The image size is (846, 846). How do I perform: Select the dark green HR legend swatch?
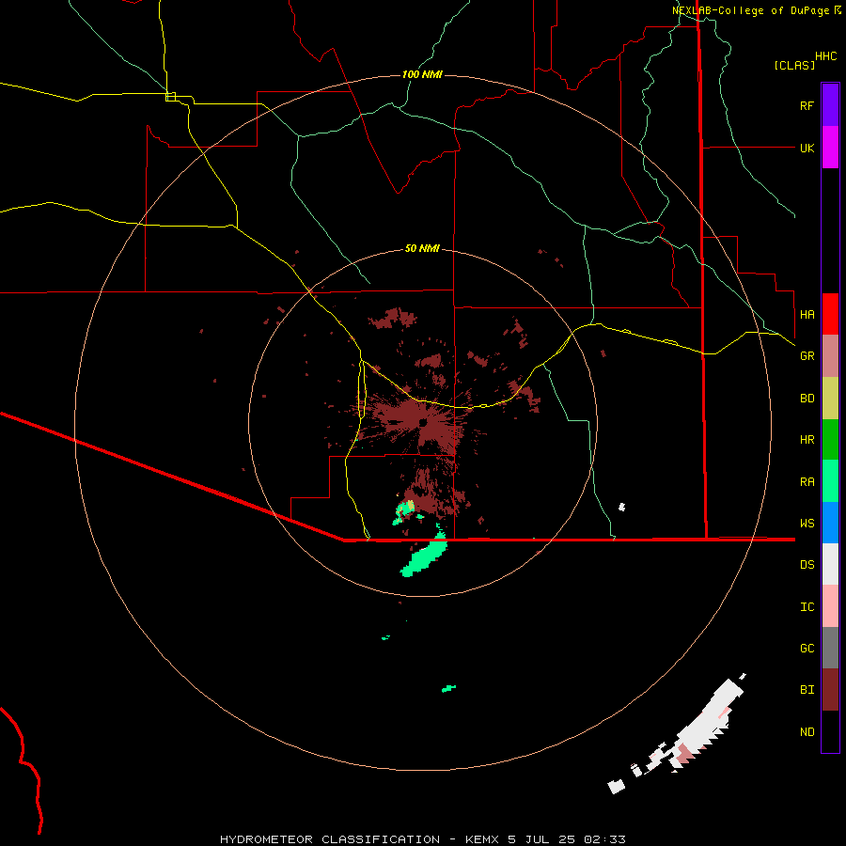click(830, 439)
